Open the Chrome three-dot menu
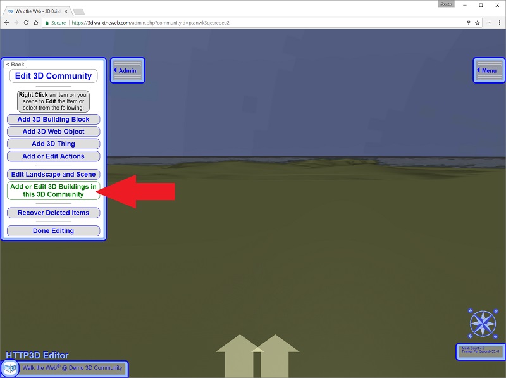The height and width of the screenshot is (378, 506). coord(500,23)
